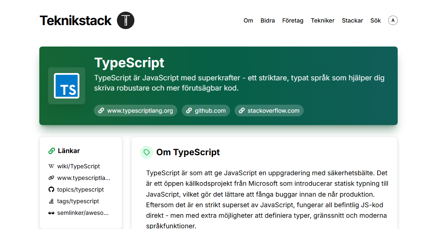Image resolution: width=437 pixels, height=229 pixels.
Task: Click the Wikipedia W icon
Action: pos(51,166)
